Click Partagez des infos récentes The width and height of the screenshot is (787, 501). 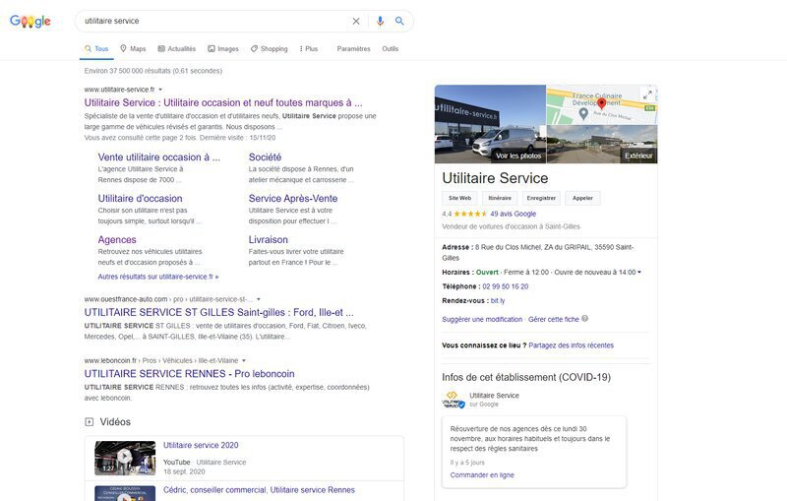click(572, 345)
